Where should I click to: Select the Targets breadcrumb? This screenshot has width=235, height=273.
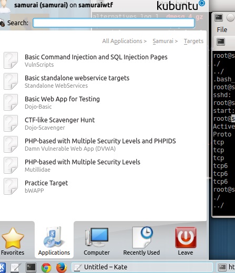tap(193, 41)
